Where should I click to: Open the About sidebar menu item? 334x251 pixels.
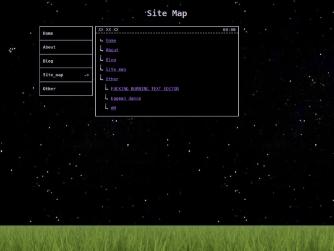pyautogui.click(x=66, y=47)
